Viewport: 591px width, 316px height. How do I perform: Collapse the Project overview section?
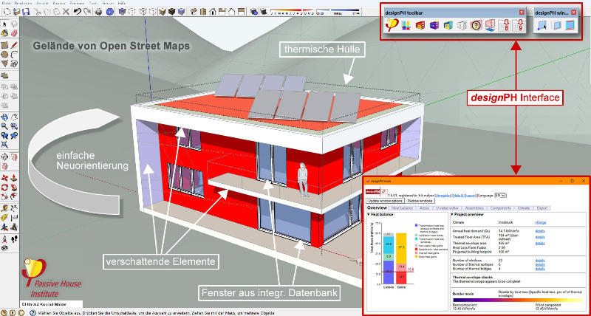[452, 214]
